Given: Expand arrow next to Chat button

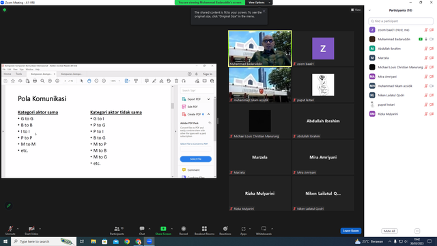Looking at the screenshot, I should (150, 229).
